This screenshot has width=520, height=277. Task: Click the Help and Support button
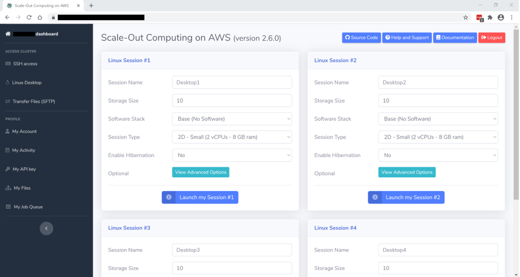407,37
